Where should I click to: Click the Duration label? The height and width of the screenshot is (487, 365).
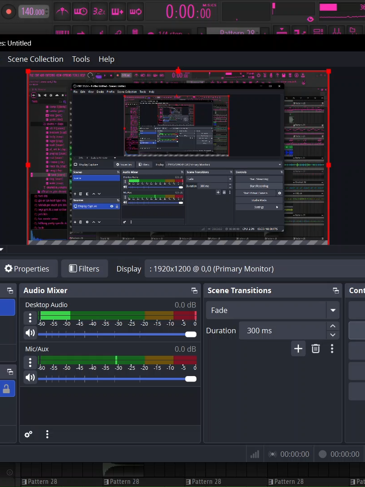click(221, 331)
